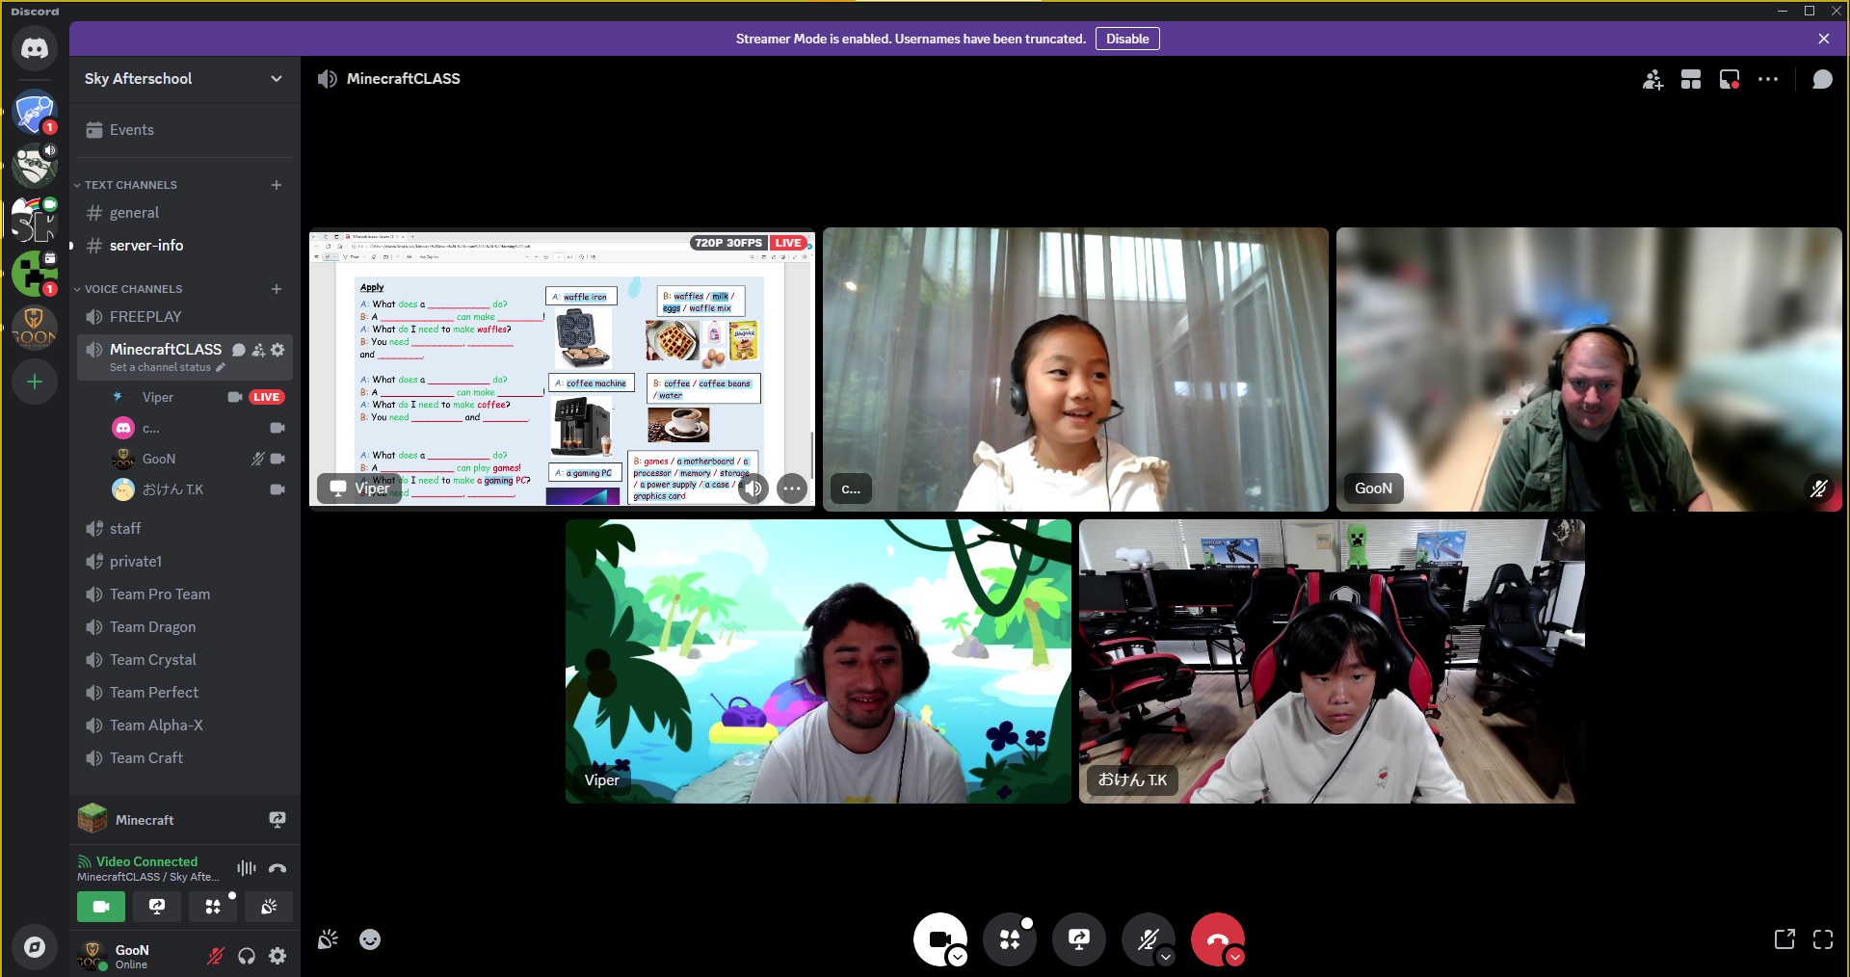Toggle noise suppression waveform icon
The height and width of the screenshot is (977, 1850).
[x=247, y=868]
